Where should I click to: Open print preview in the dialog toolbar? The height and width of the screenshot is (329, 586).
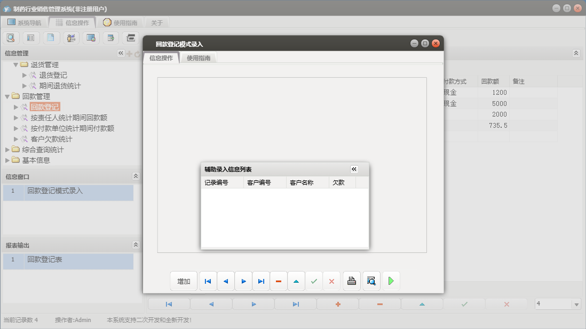[x=371, y=281]
